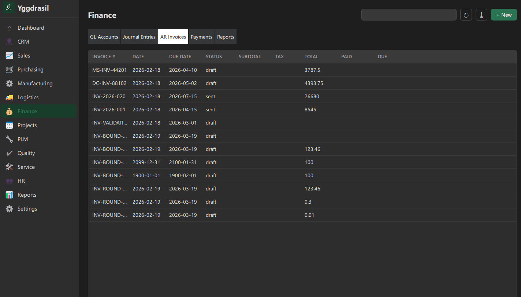Click the search input field
521x297 pixels.
pyautogui.click(x=409, y=15)
